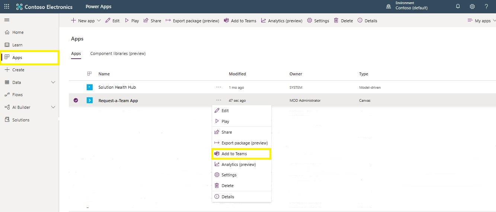Screen dimensions: 496x212
Task: Choose Play in the context menu
Action: point(241,121)
